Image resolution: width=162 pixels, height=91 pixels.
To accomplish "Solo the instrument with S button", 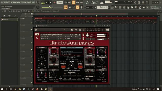I will point(83,35).
